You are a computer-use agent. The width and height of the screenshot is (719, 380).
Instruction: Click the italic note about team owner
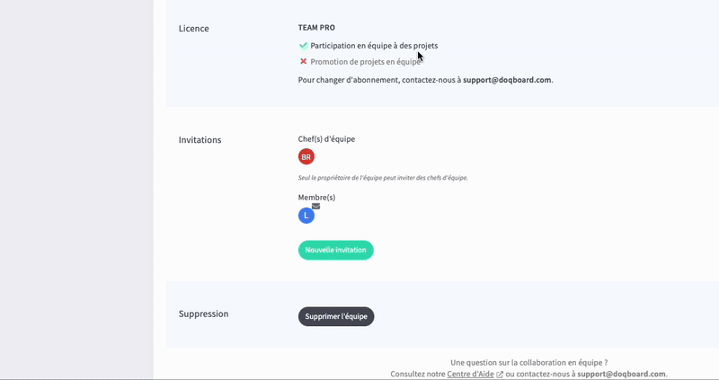coord(383,178)
